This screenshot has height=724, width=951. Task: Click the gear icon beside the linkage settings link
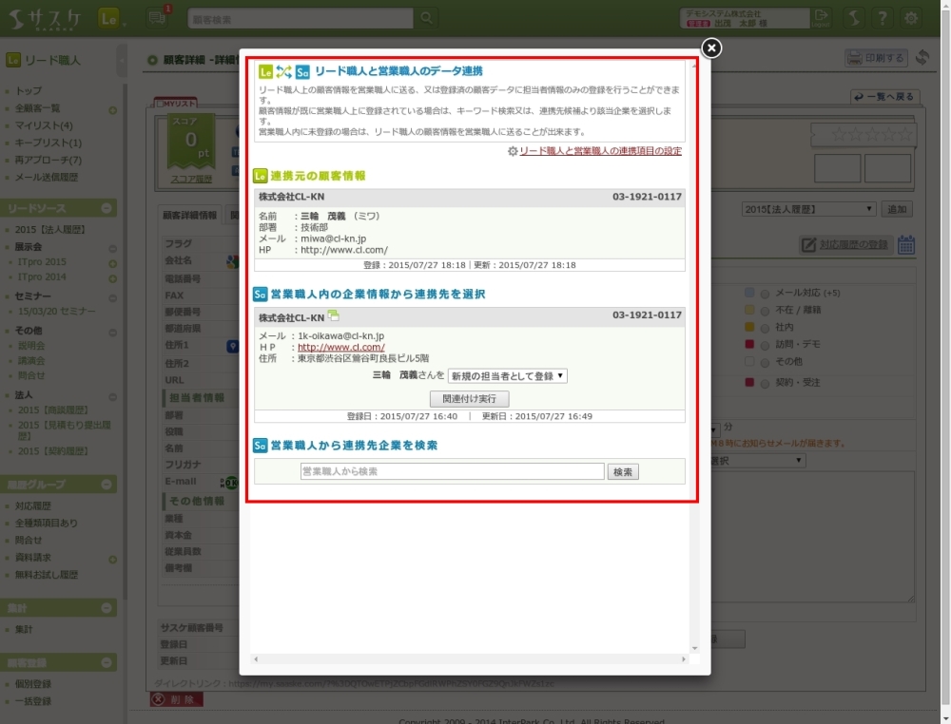tap(513, 151)
